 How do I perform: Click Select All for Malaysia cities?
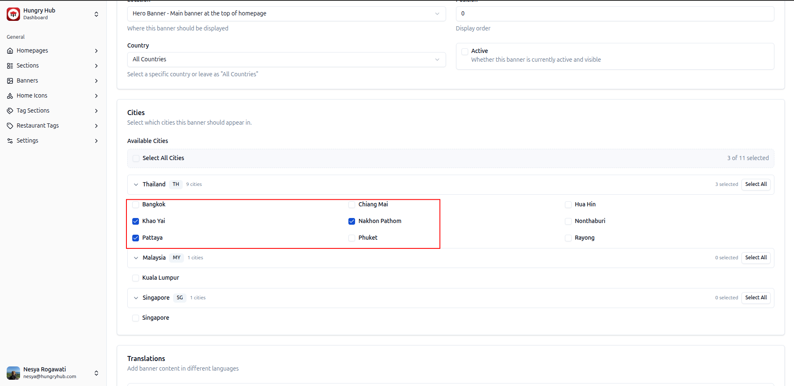point(756,258)
